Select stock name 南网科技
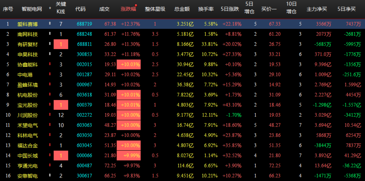Image resolution: width=365 pixels, height=181 pixels. 28,34
